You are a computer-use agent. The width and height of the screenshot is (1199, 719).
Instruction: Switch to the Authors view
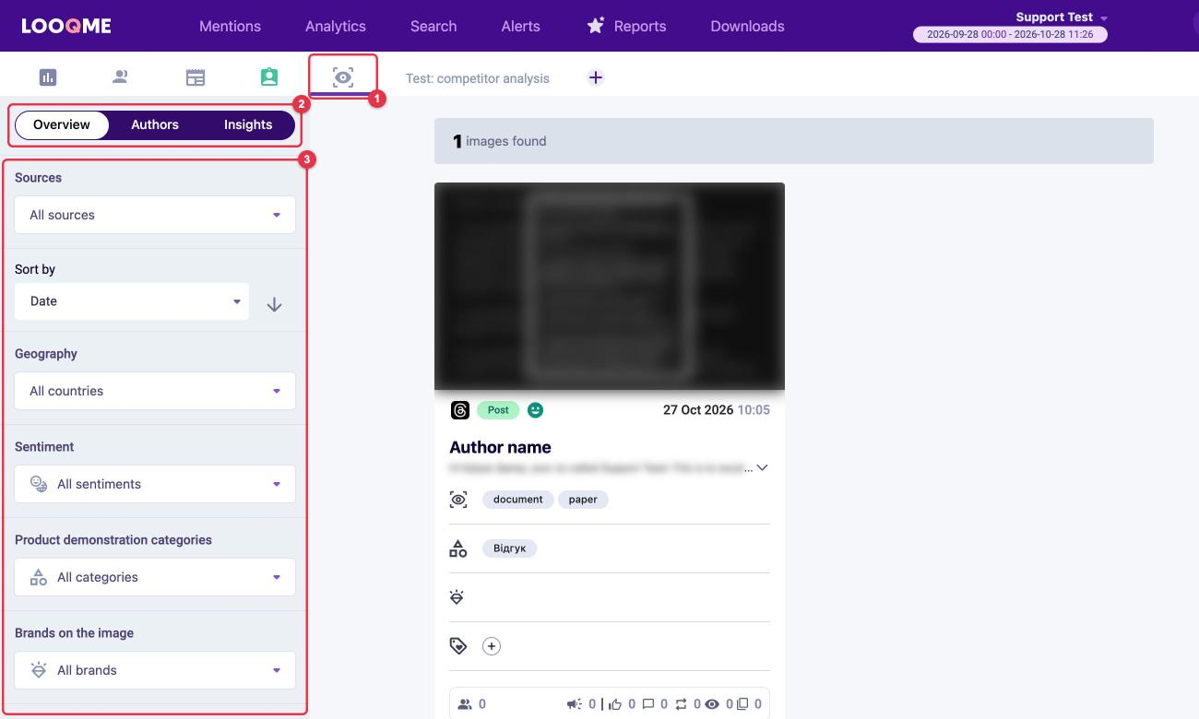point(155,125)
